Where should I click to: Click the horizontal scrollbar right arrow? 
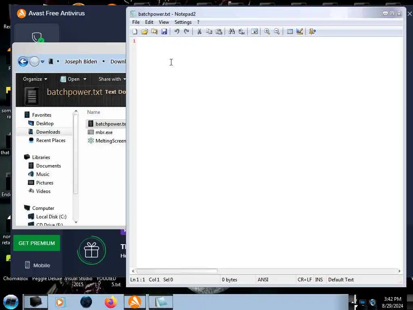coord(399,271)
